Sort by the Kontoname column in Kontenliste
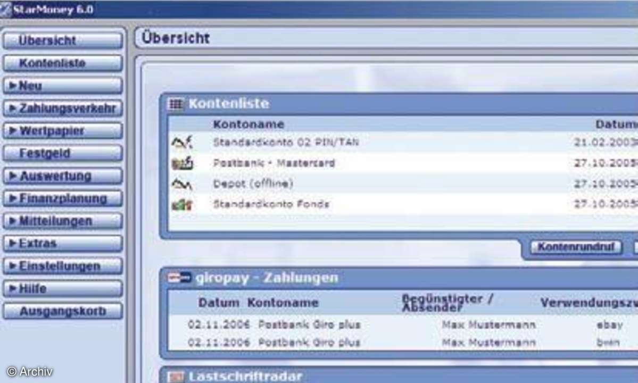 point(248,124)
